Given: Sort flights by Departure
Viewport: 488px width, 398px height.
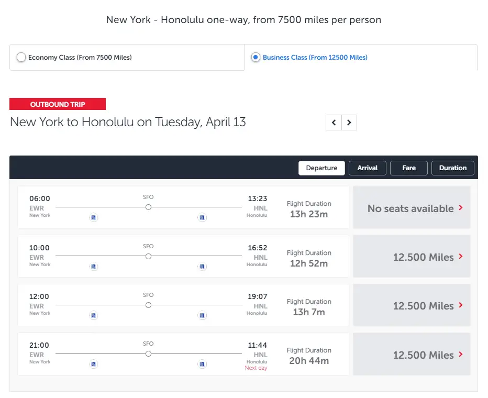Looking at the screenshot, I should [x=321, y=168].
